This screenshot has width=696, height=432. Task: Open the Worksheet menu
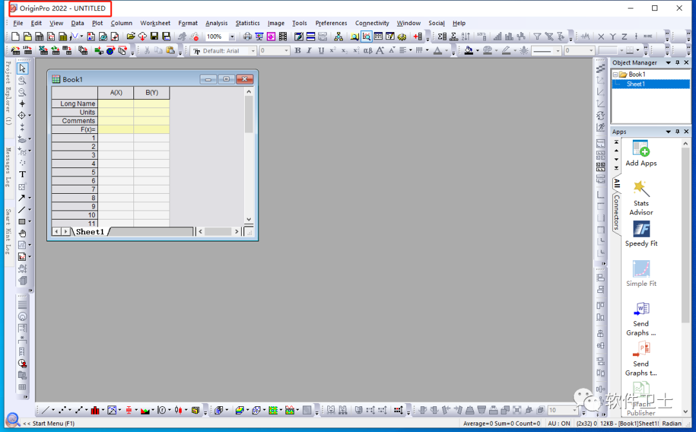[155, 23]
